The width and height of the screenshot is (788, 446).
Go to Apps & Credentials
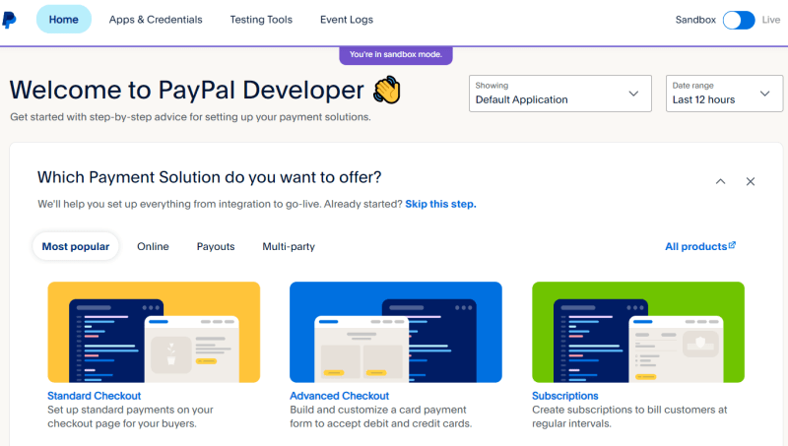click(x=156, y=19)
